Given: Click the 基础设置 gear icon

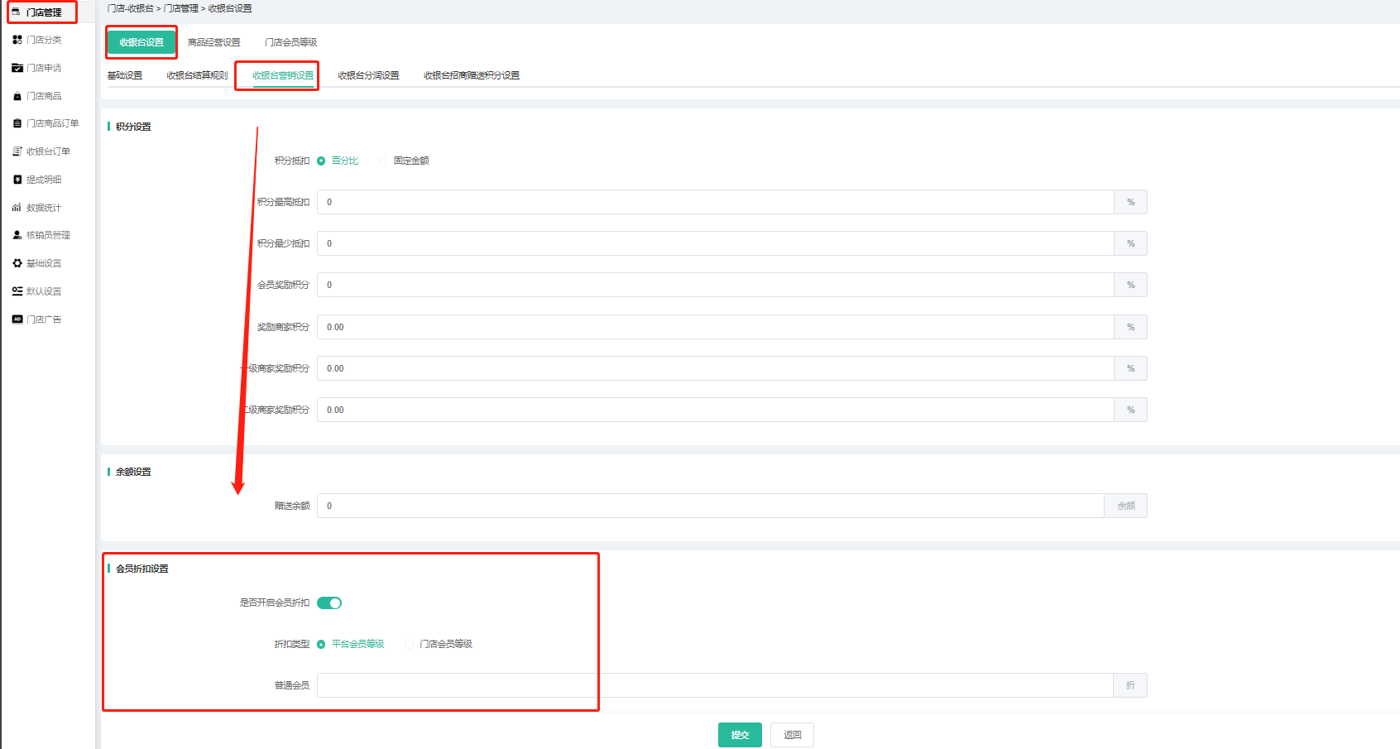Looking at the screenshot, I should pyautogui.click(x=17, y=263).
